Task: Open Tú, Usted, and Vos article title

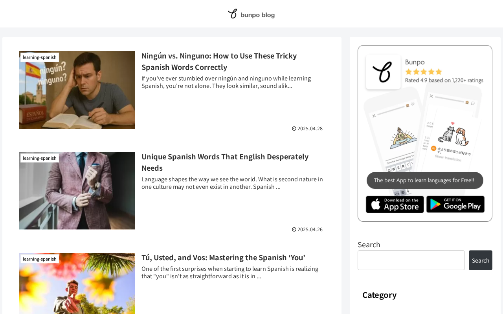Action: pyautogui.click(x=223, y=257)
